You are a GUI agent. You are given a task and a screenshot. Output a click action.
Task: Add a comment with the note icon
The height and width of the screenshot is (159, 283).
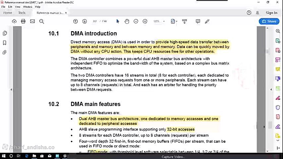coord(198,21)
